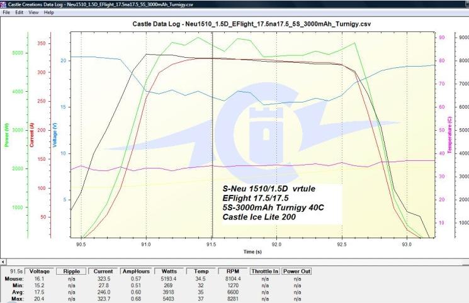
Task: Toggle the Temp series button
Action: point(201,272)
